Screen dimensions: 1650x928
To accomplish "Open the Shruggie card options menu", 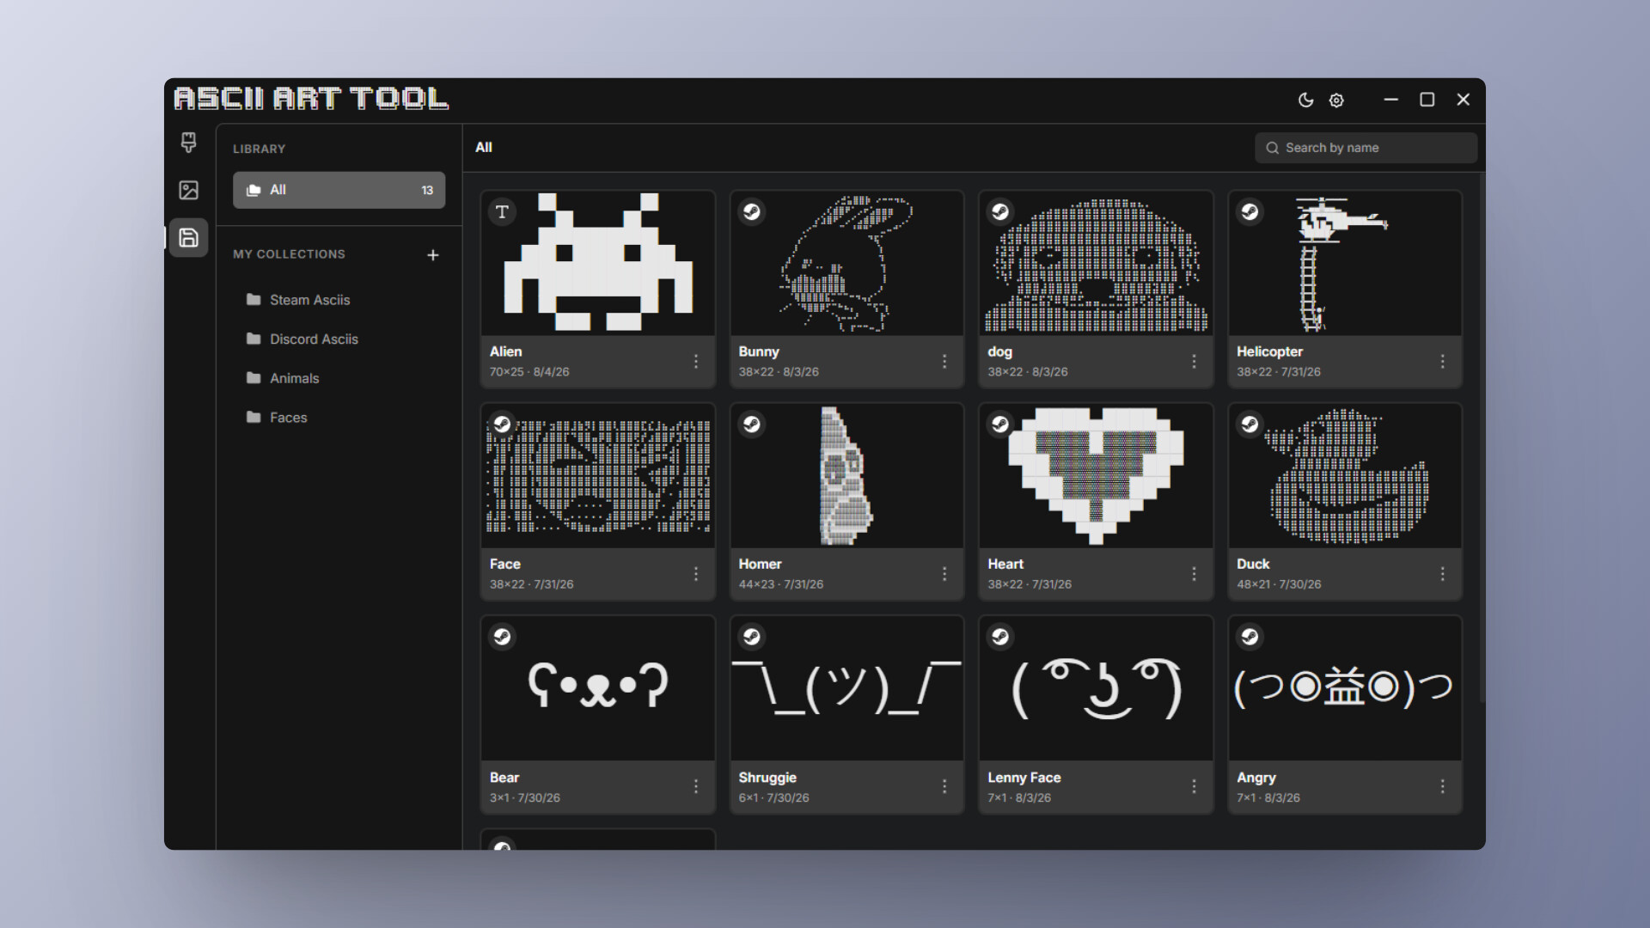I will [x=944, y=787].
